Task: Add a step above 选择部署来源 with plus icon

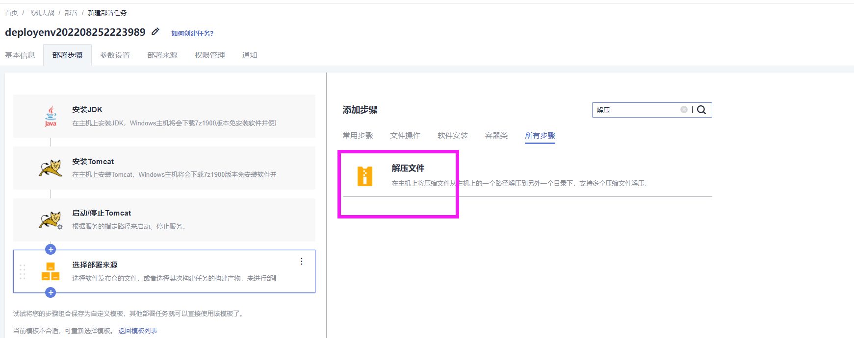Action: (x=51, y=249)
